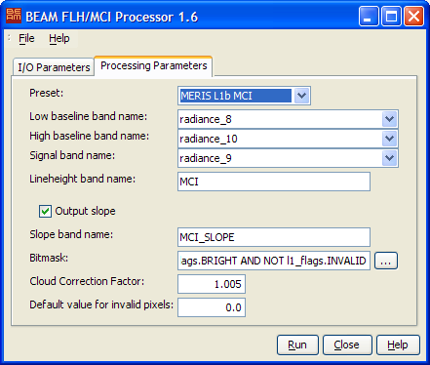430x365 pixels.
Task: Open the File menu
Action: click(26, 38)
